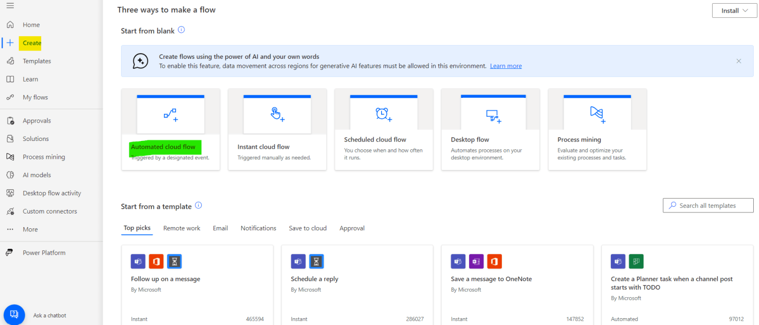The height and width of the screenshot is (325, 759).
Task: Click the Home icon in the sidebar
Action: [10, 25]
